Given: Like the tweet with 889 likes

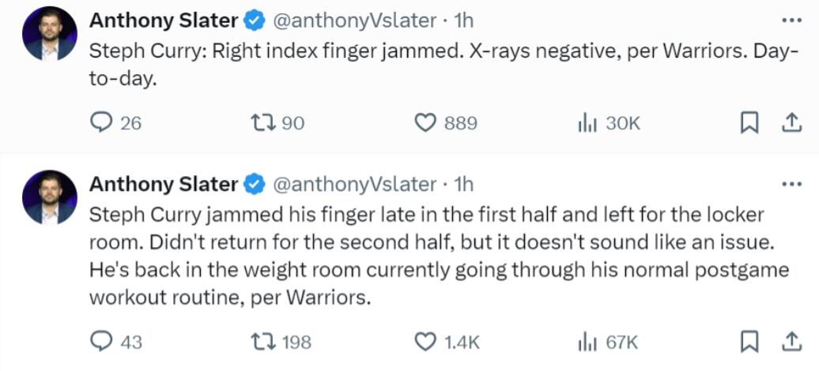Looking at the screenshot, I should point(426,123).
